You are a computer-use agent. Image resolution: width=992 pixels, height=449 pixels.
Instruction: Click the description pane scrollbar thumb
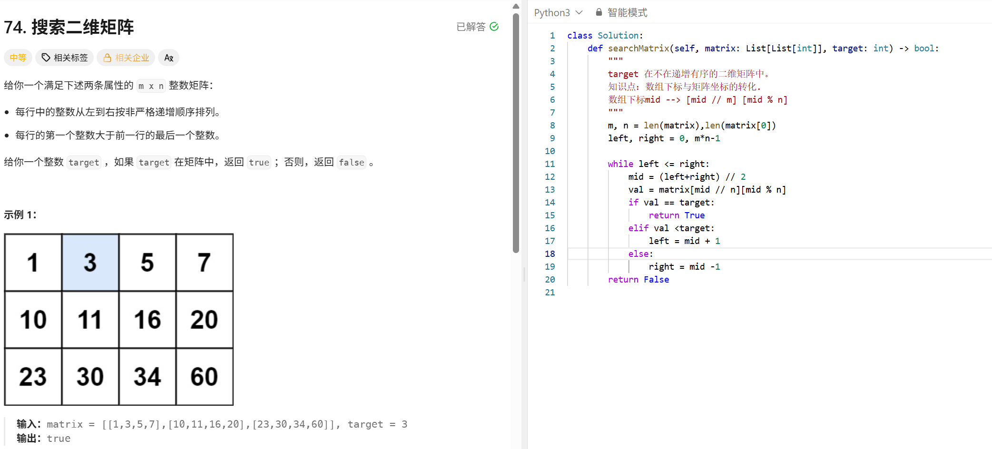(x=516, y=133)
